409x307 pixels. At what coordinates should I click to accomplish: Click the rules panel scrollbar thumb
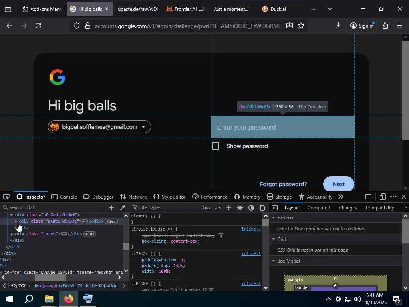(266, 223)
